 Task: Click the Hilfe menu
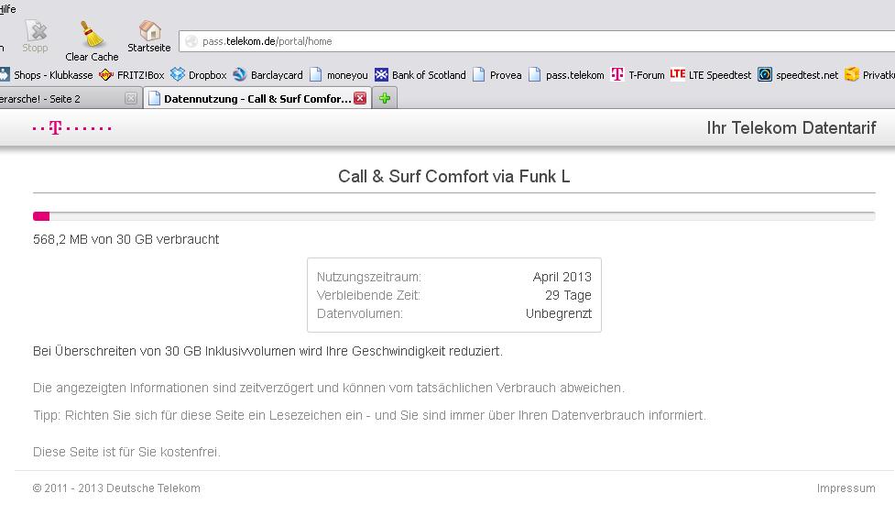point(7,9)
